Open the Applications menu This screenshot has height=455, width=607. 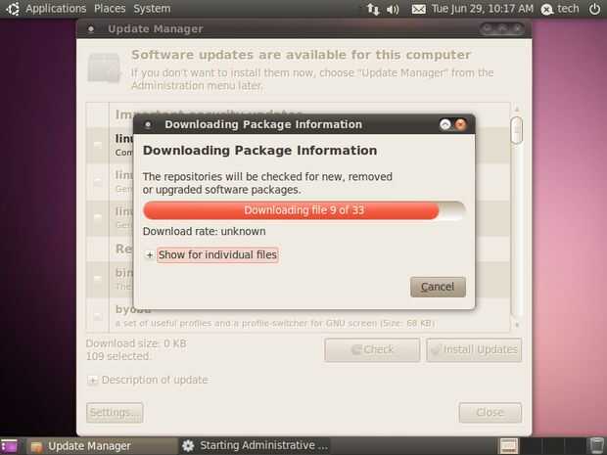(x=56, y=9)
